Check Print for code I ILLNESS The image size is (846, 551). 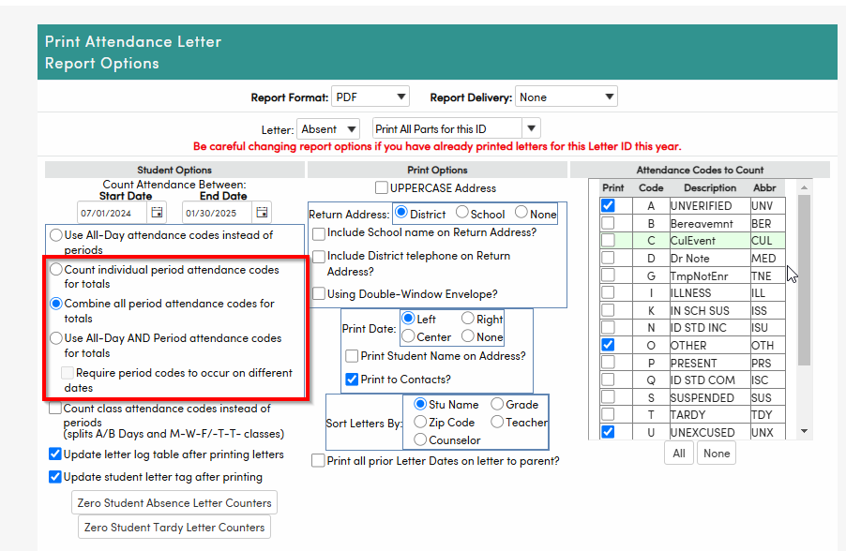pyautogui.click(x=608, y=292)
